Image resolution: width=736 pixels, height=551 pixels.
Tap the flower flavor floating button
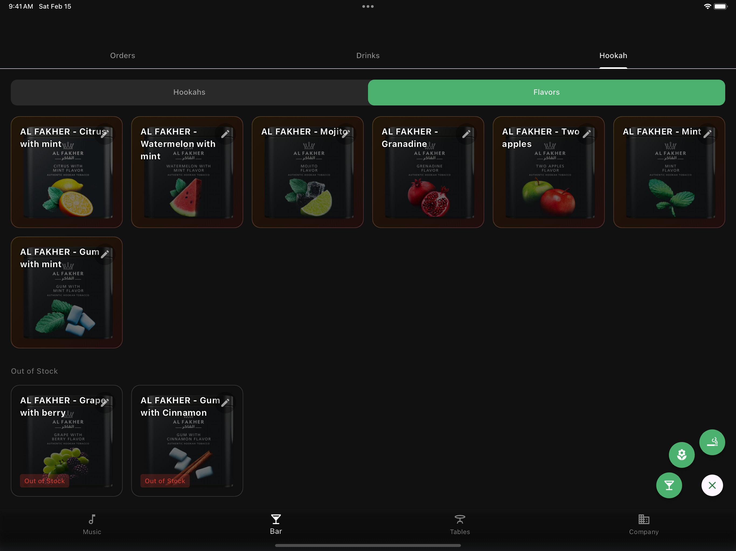point(681,455)
